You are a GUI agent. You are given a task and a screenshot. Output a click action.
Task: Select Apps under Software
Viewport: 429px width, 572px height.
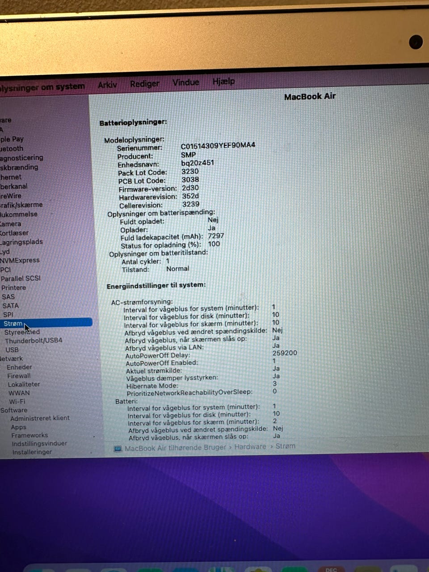[x=18, y=427]
